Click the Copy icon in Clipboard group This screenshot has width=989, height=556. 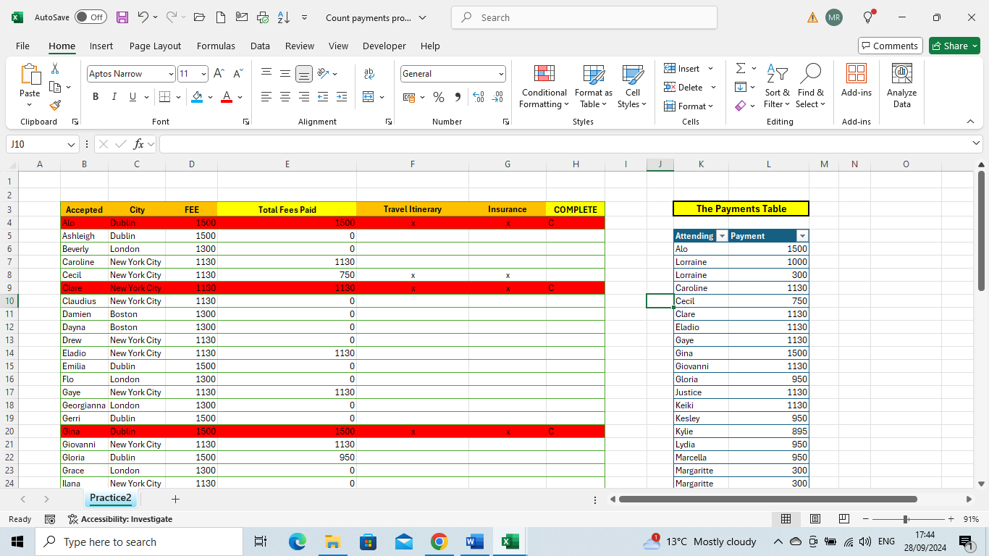(x=55, y=87)
